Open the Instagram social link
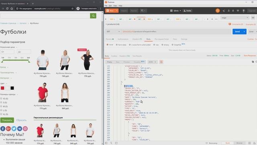This screenshot has width=257, height=145. 25,128
